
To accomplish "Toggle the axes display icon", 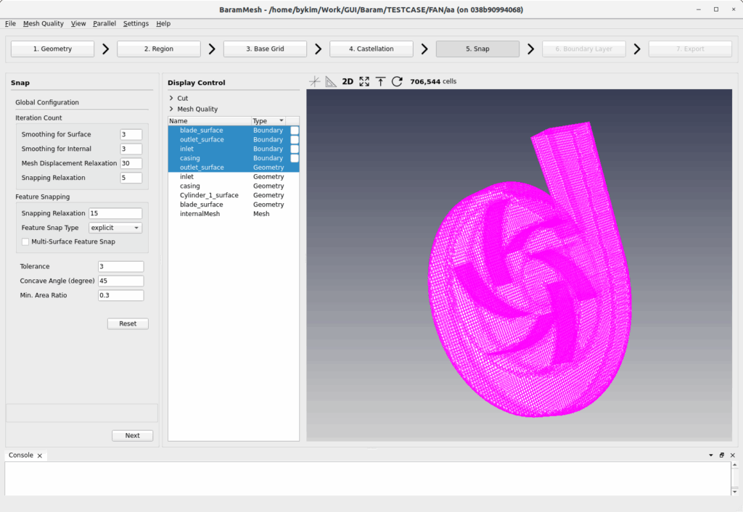I will click(314, 81).
